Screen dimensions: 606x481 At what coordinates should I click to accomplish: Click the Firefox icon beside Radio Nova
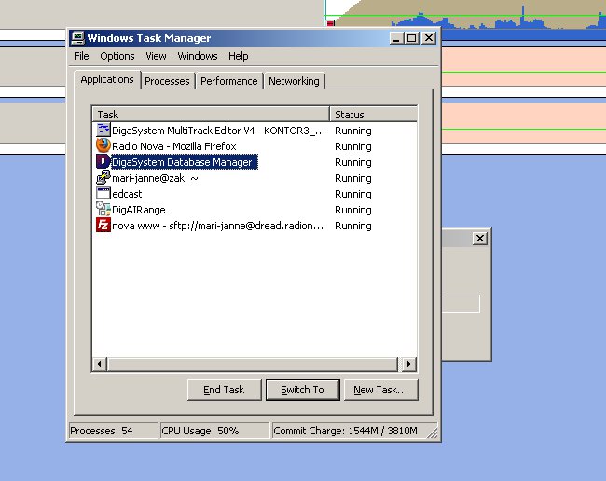tap(103, 146)
